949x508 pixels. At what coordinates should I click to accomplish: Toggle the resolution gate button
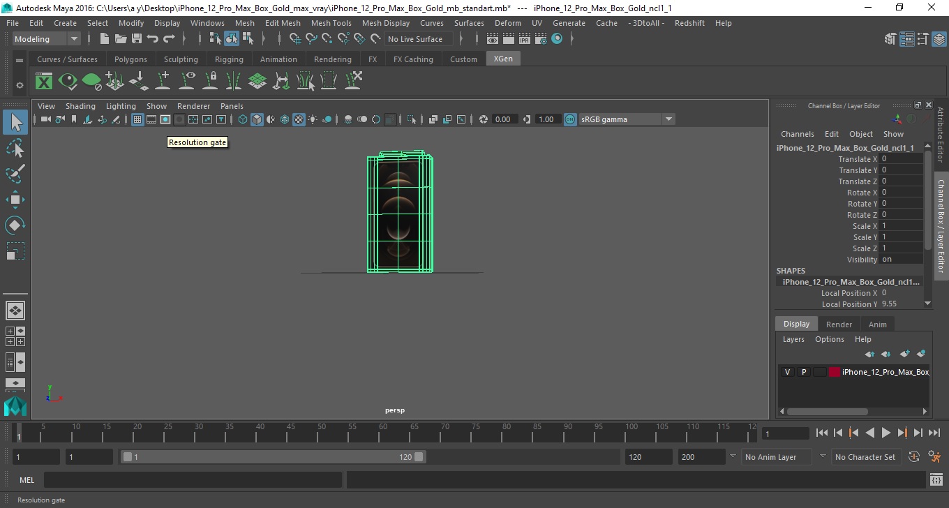click(165, 119)
